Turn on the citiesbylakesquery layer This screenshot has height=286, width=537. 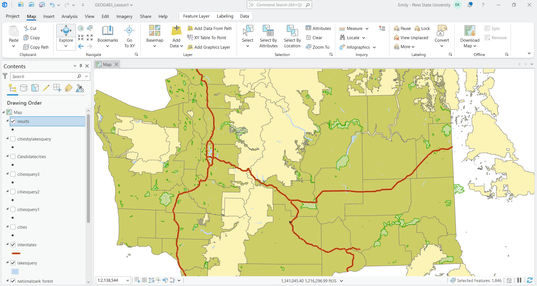[13, 139]
